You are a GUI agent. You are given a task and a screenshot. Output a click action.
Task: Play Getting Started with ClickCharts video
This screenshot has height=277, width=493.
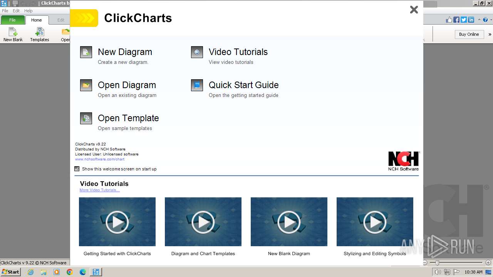click(117, 222)
